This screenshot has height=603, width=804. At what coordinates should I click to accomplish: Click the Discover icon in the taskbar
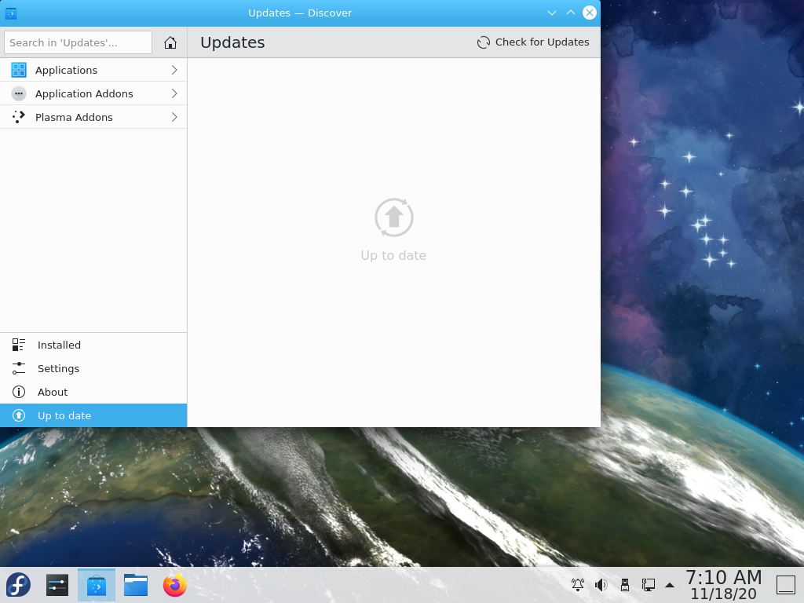(97, 585)
